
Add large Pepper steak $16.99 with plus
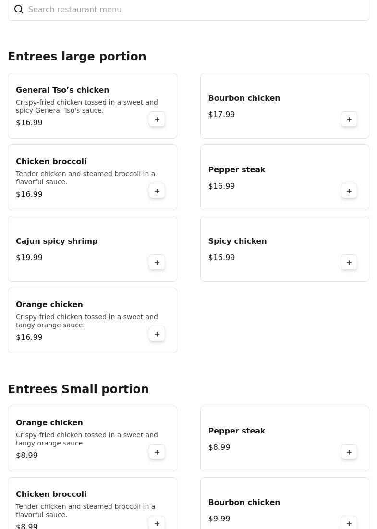(349, 191)
